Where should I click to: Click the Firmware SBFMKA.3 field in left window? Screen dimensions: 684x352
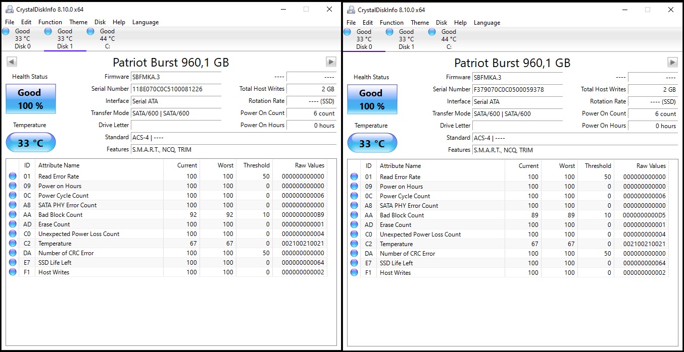point(176,77)
